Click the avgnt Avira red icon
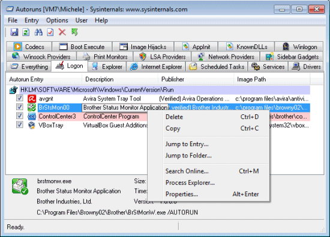Screen dimensions: 330x237 pyautogui.click(x=32, y=99)
